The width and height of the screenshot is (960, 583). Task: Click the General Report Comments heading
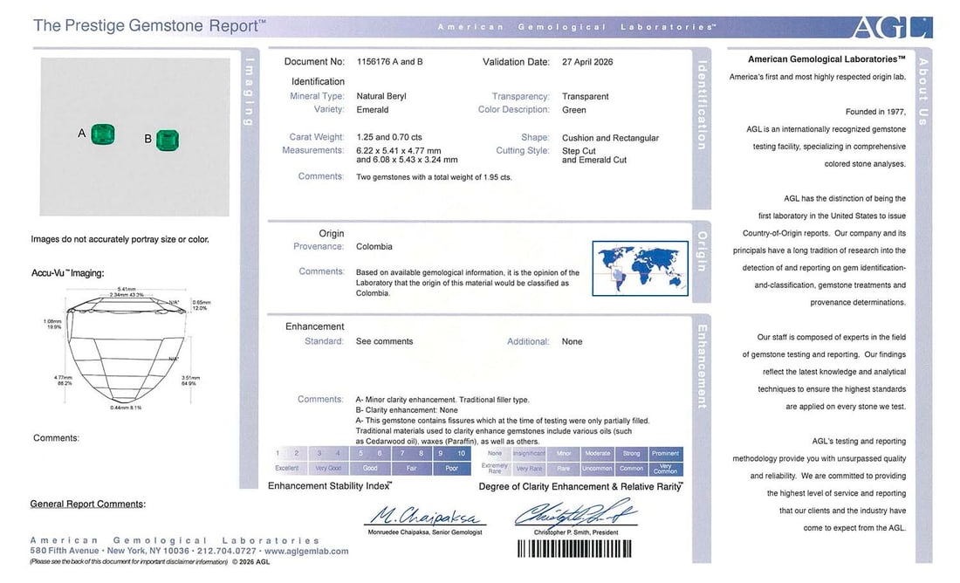click(87, 504)
